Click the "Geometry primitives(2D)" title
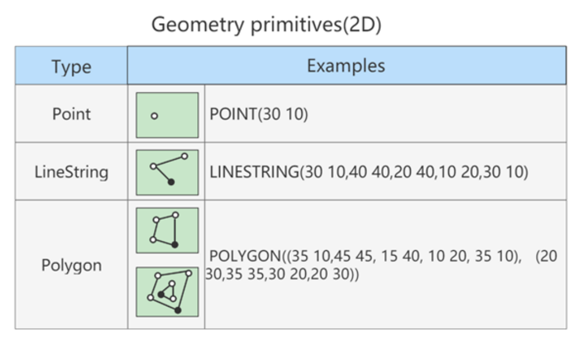The image size is (584, 337). tap(266, 25)
